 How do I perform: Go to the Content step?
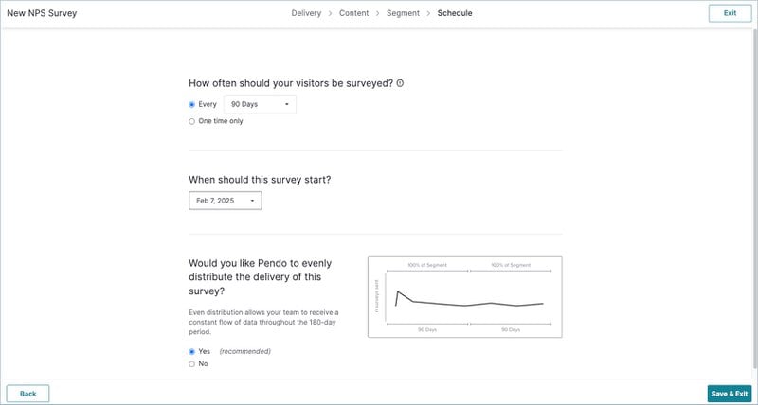355,13
